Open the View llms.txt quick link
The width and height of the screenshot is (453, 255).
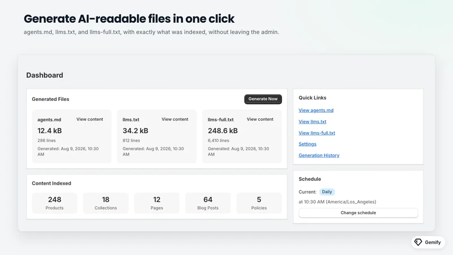point(313,121)
